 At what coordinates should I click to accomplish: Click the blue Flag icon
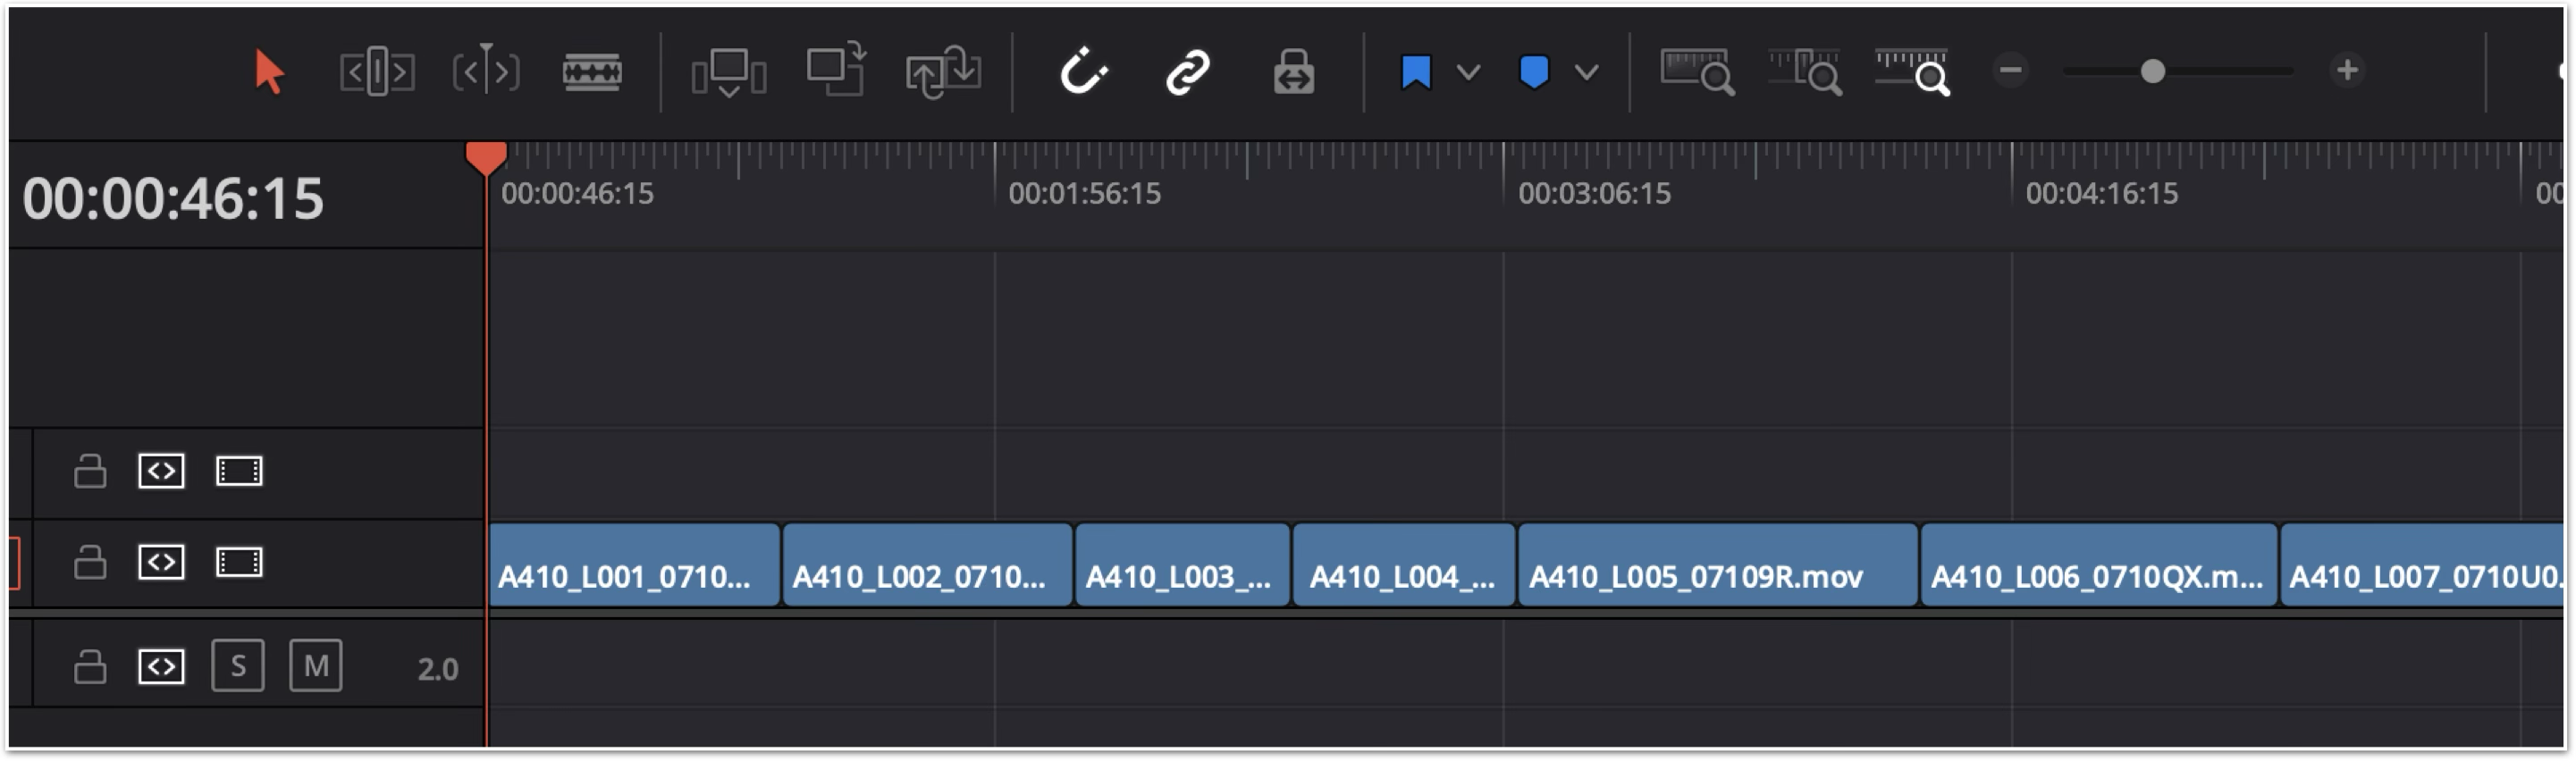tap(1416, 72)
